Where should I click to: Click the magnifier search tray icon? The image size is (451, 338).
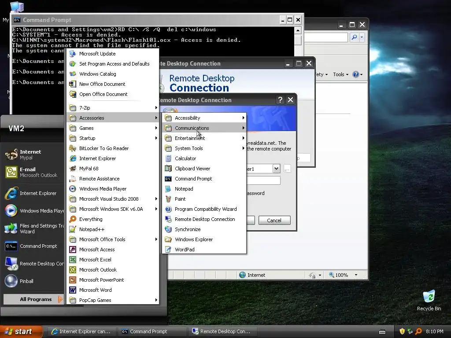(x=418, y=331)
